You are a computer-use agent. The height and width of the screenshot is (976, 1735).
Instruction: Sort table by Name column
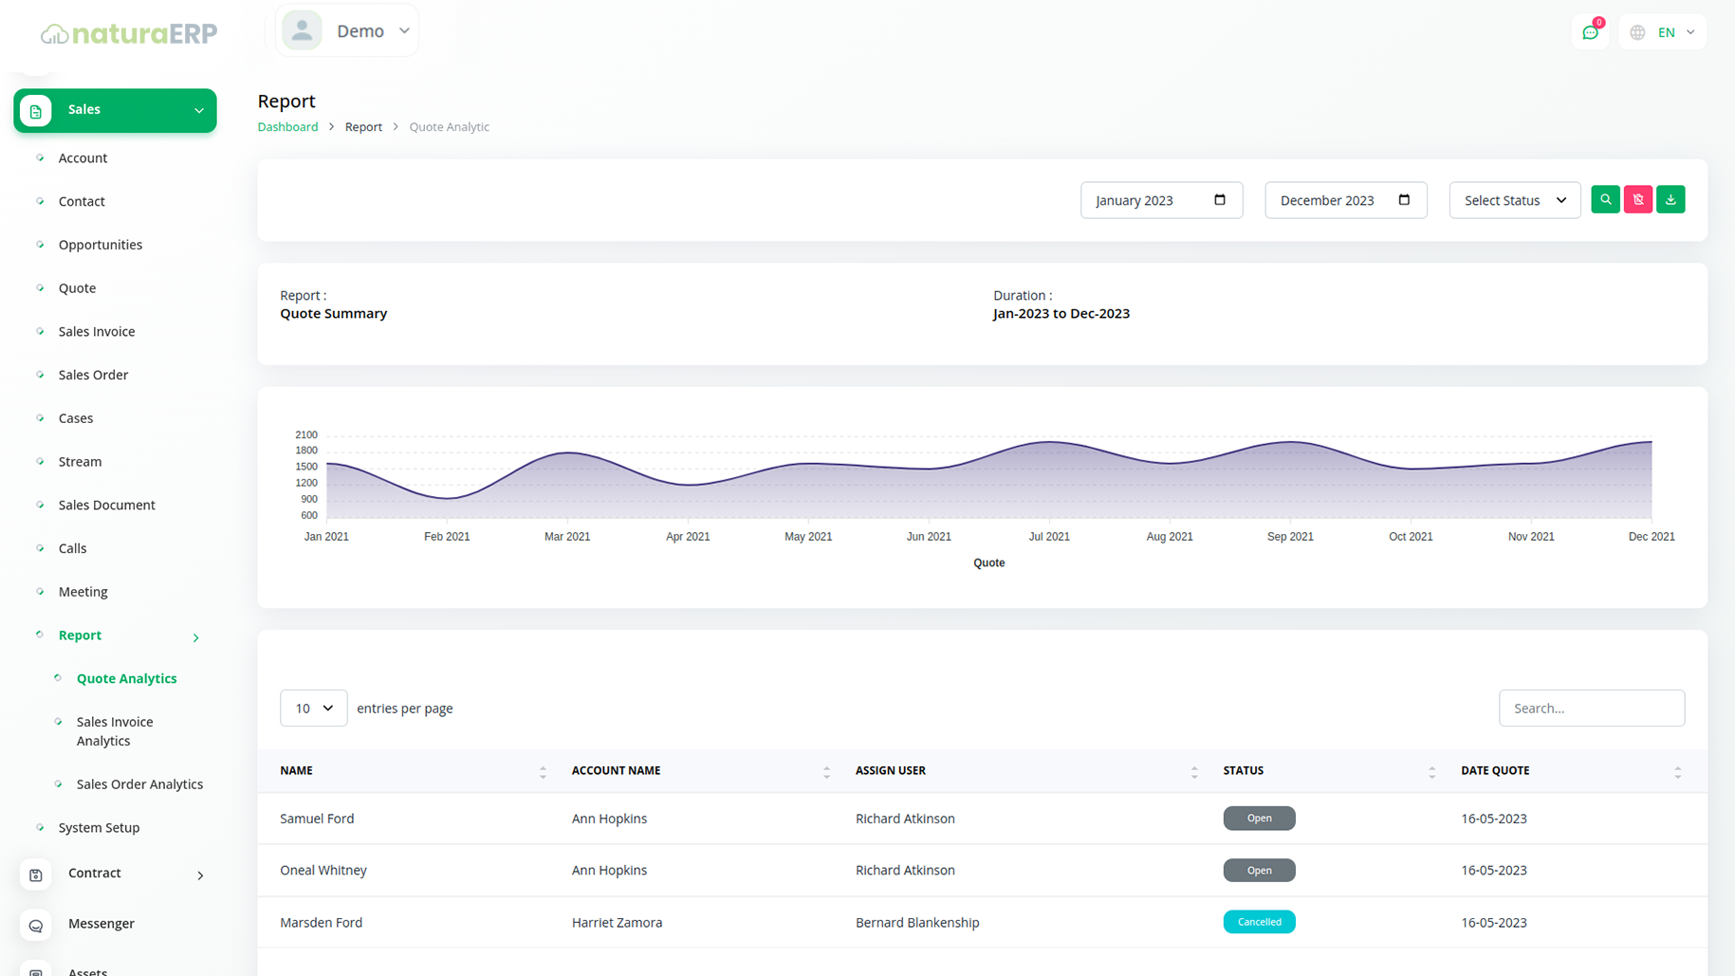click(x=543, y=772)
